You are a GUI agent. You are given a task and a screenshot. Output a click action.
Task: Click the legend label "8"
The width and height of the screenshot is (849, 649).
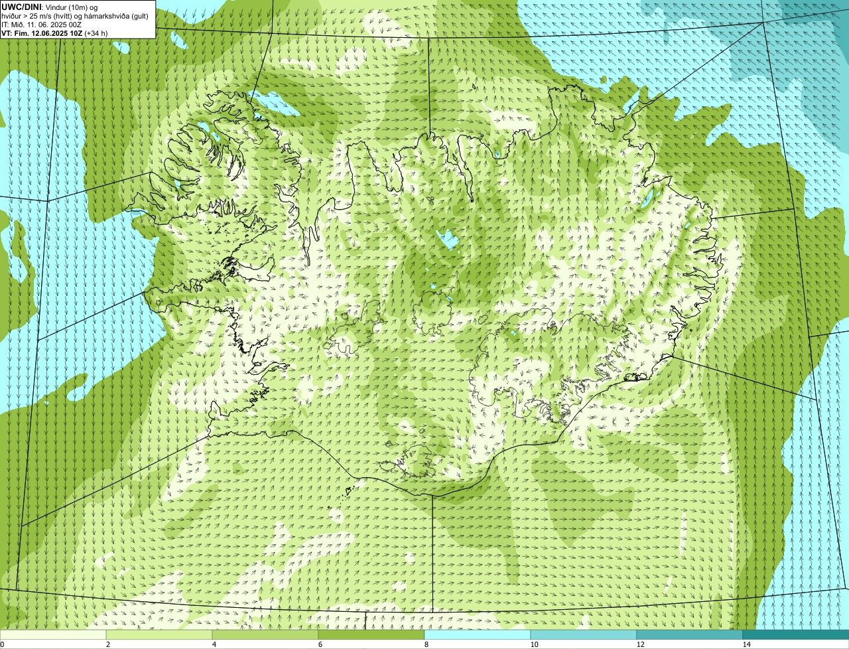[426, 644]
